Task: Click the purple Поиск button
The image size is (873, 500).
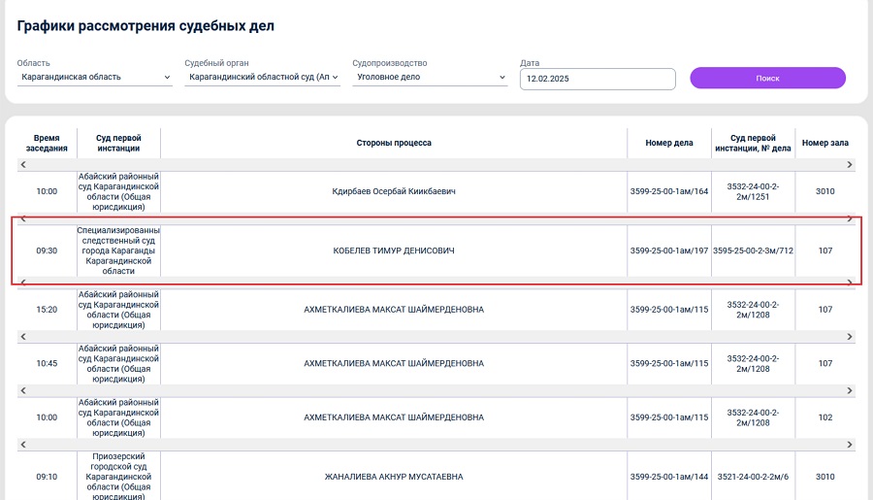Action: tap(768, 78)
